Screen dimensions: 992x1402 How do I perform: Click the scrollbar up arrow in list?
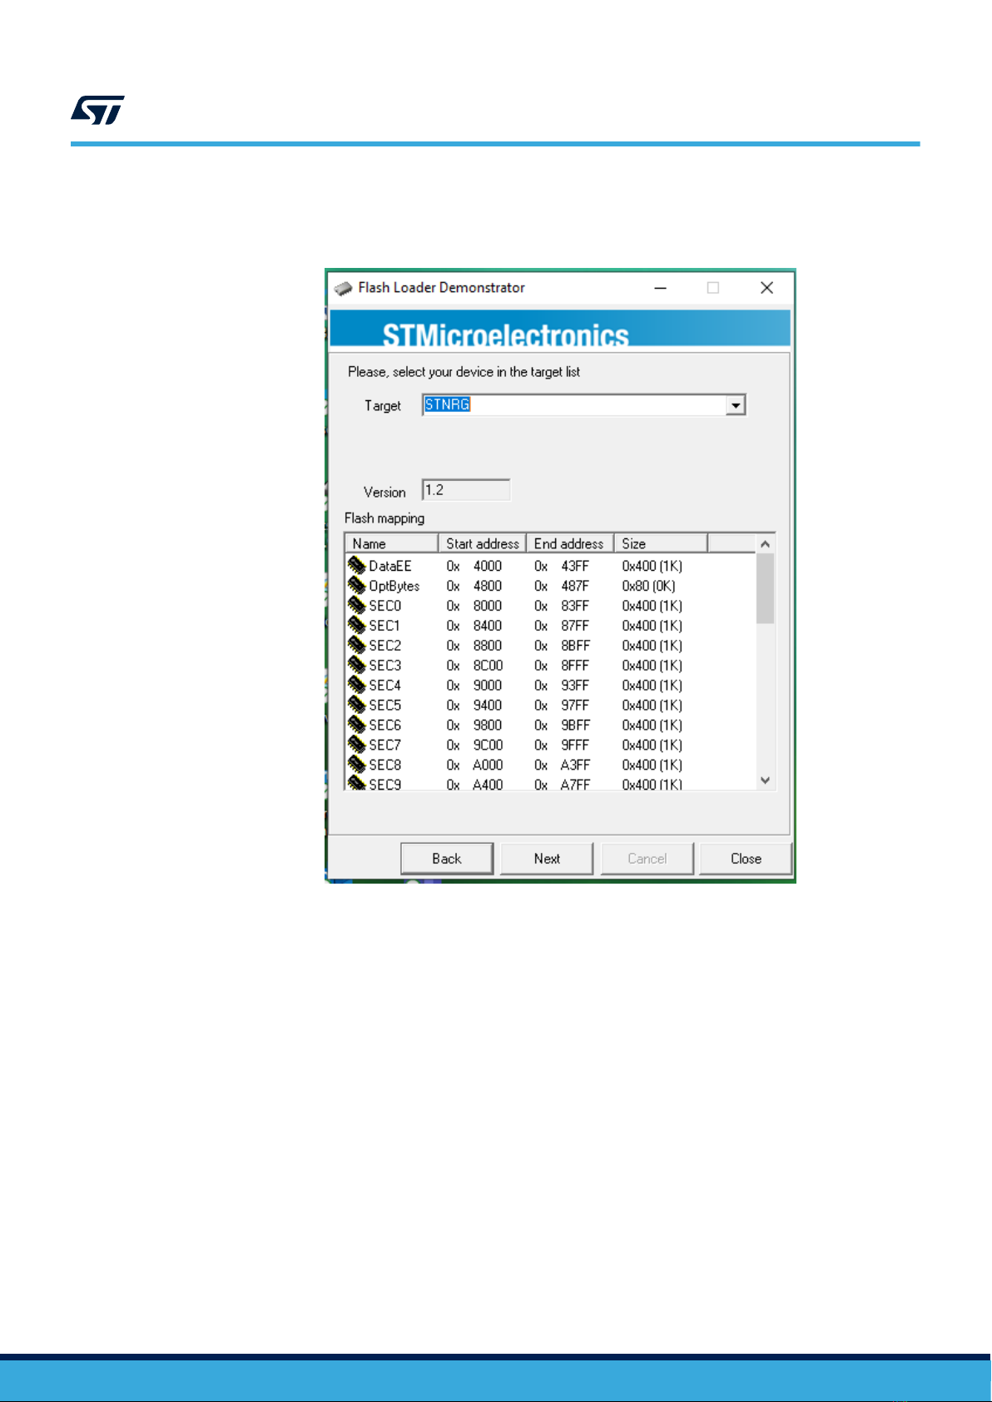coord(766,544)
